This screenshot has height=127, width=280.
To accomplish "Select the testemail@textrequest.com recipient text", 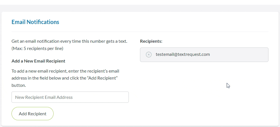I will click(183, 54).
